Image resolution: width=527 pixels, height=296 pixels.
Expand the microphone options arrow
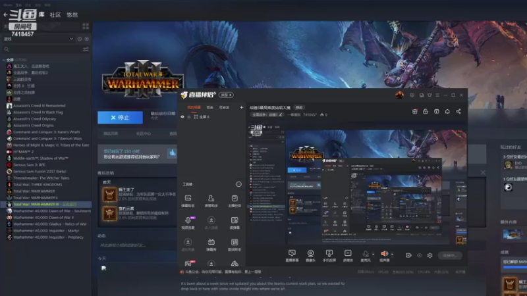373,255
